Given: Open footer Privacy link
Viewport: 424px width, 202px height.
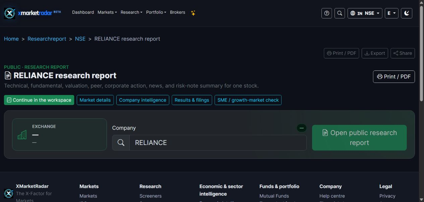Looking at the screenshot, I should (387, 196).
